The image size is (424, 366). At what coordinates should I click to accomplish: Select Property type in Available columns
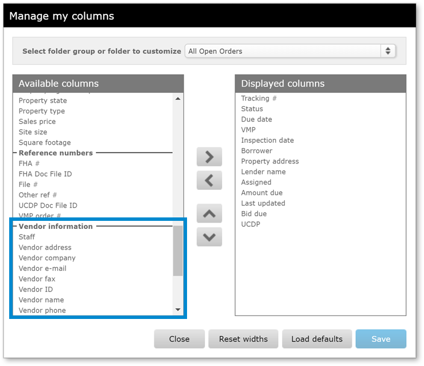pyautogui.click(x=42, y=111)
